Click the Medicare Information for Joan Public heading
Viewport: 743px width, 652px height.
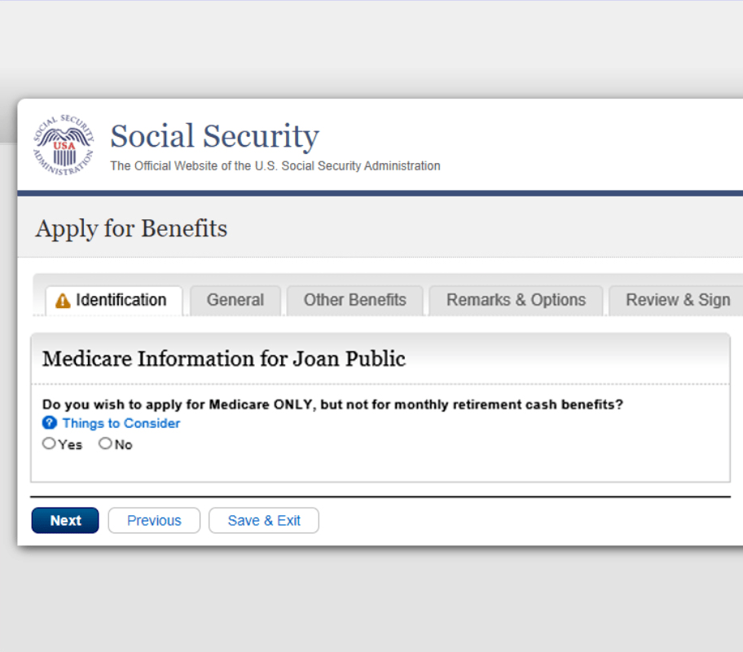pyautogui.click(x=224, y=359)
